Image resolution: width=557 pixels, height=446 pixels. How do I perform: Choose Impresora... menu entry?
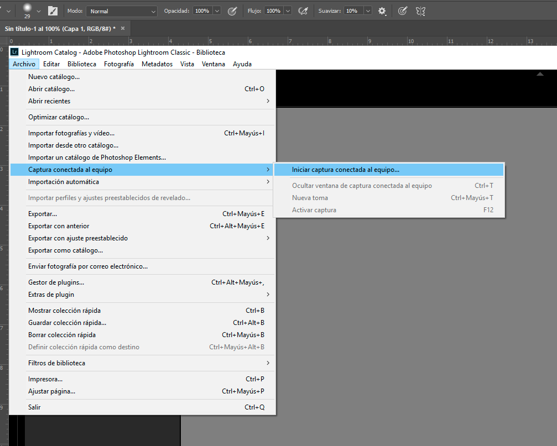pos(143,379)
